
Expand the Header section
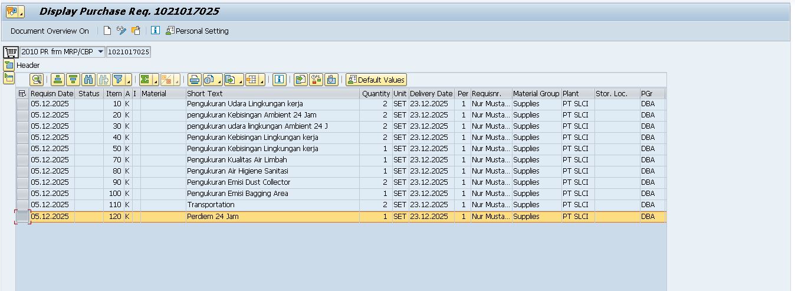pyautogui.click(x=9, y=65)
